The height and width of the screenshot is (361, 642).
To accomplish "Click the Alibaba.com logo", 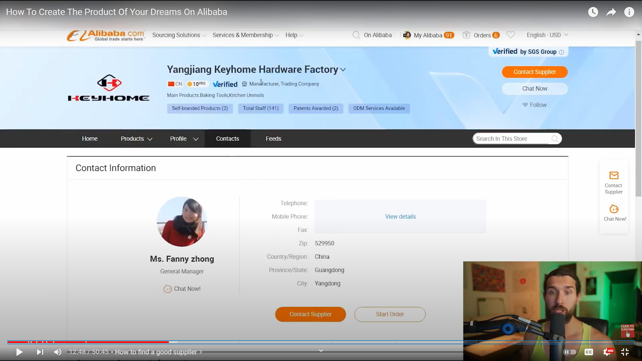I will [106, 35].
